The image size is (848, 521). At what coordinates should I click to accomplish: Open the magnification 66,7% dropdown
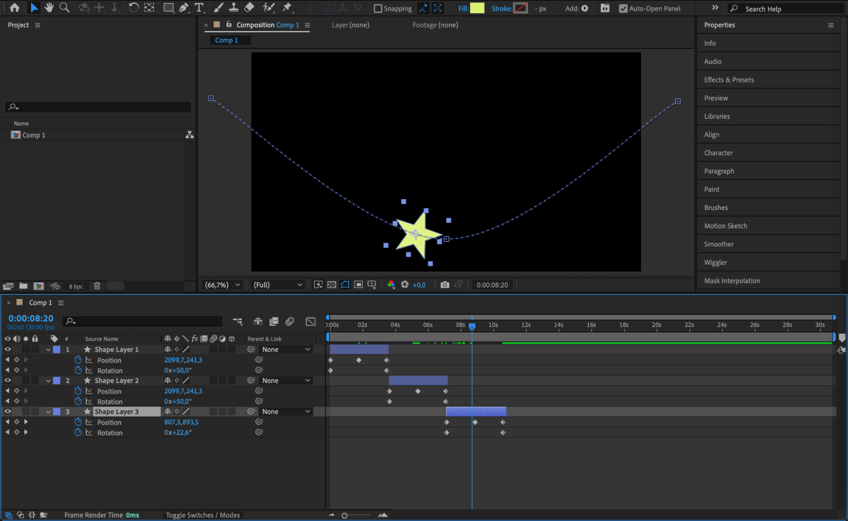[x=223, y=285]
